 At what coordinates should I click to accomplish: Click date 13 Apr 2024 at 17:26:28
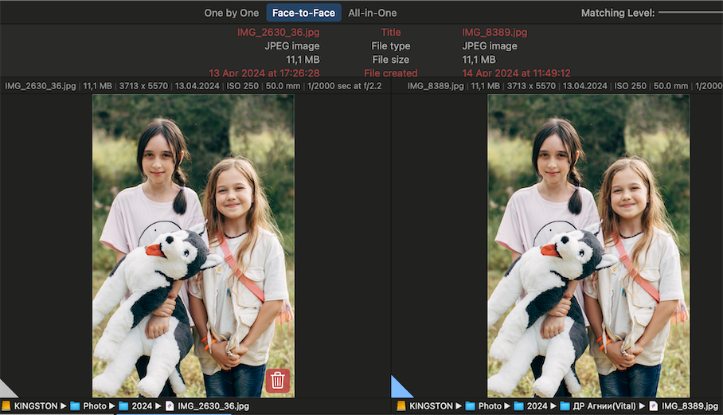tap(264, 72)
